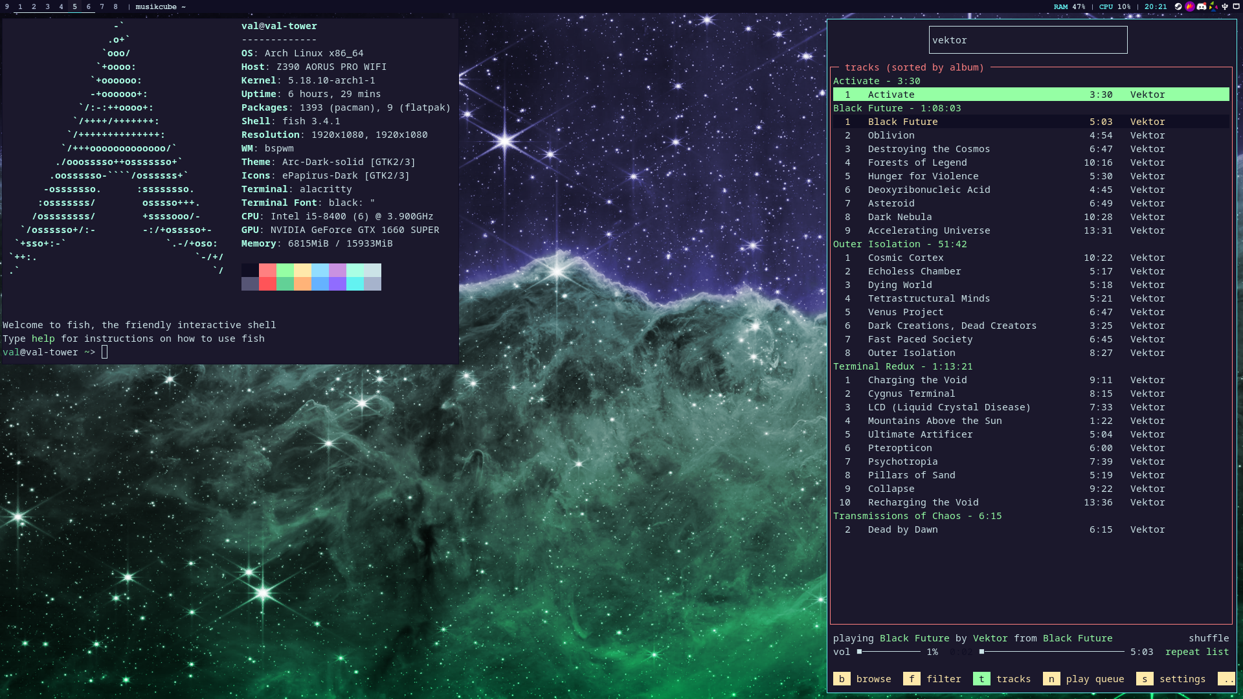Play the track Oblivion by Vektor

tap(891, 135)
